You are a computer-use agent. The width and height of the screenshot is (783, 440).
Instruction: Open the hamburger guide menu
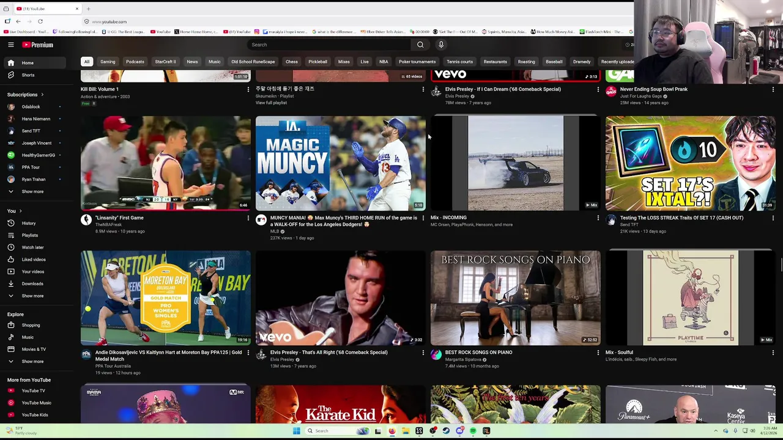click(10, 45)
